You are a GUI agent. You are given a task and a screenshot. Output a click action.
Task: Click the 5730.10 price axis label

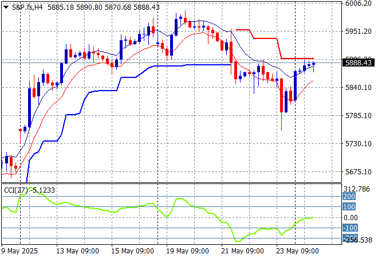[x=359, y=144]
